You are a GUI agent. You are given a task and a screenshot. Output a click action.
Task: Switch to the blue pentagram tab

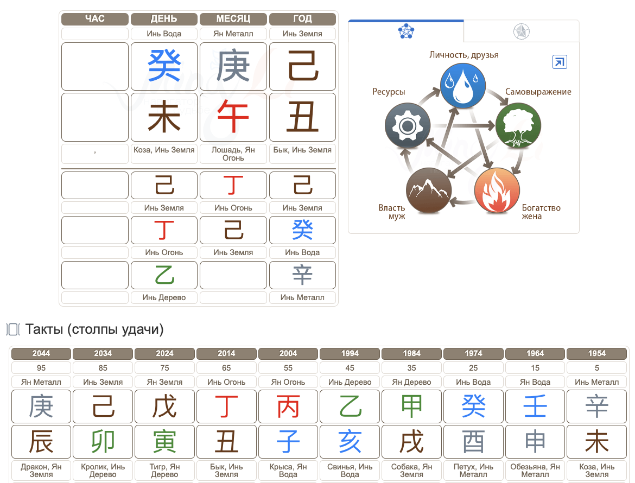point(406,31)
